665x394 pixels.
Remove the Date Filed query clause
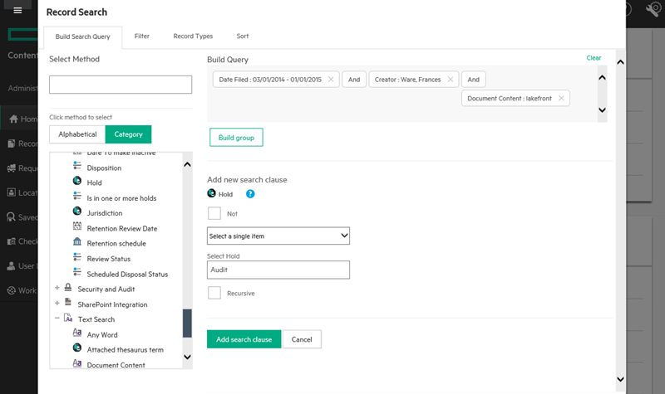(331, 80)
